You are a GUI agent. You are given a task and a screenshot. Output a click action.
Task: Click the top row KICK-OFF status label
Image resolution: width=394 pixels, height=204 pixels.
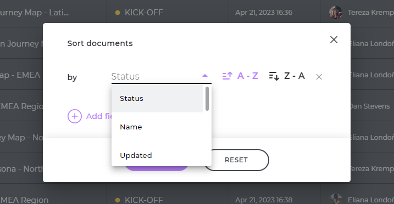tap(144, 13)
